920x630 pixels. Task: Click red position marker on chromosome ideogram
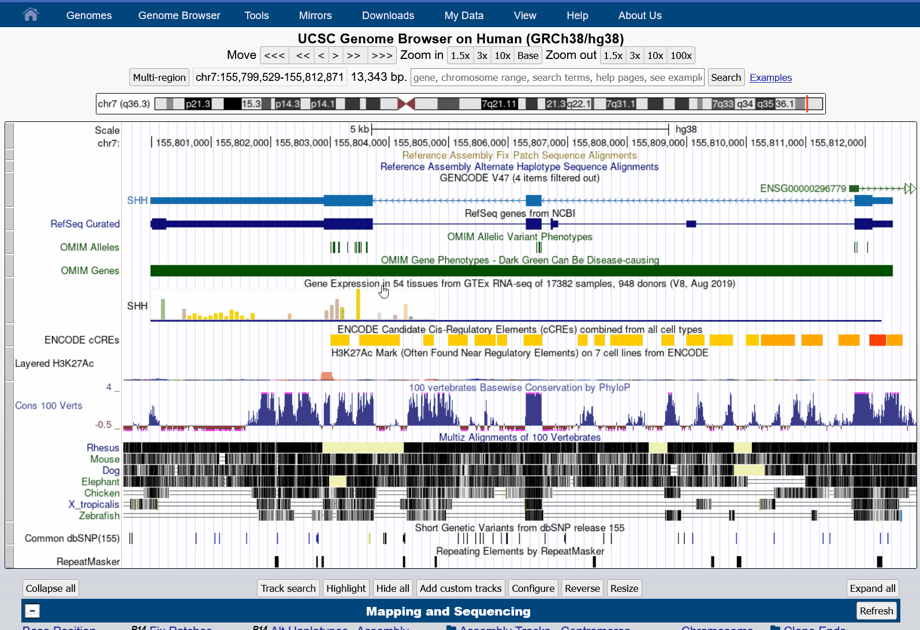tap(807, 104)
